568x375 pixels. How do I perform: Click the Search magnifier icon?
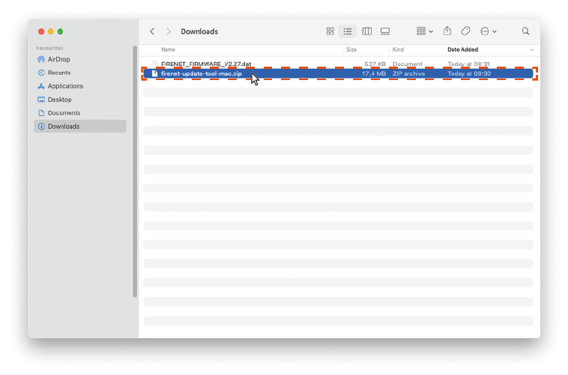[525, 31]
